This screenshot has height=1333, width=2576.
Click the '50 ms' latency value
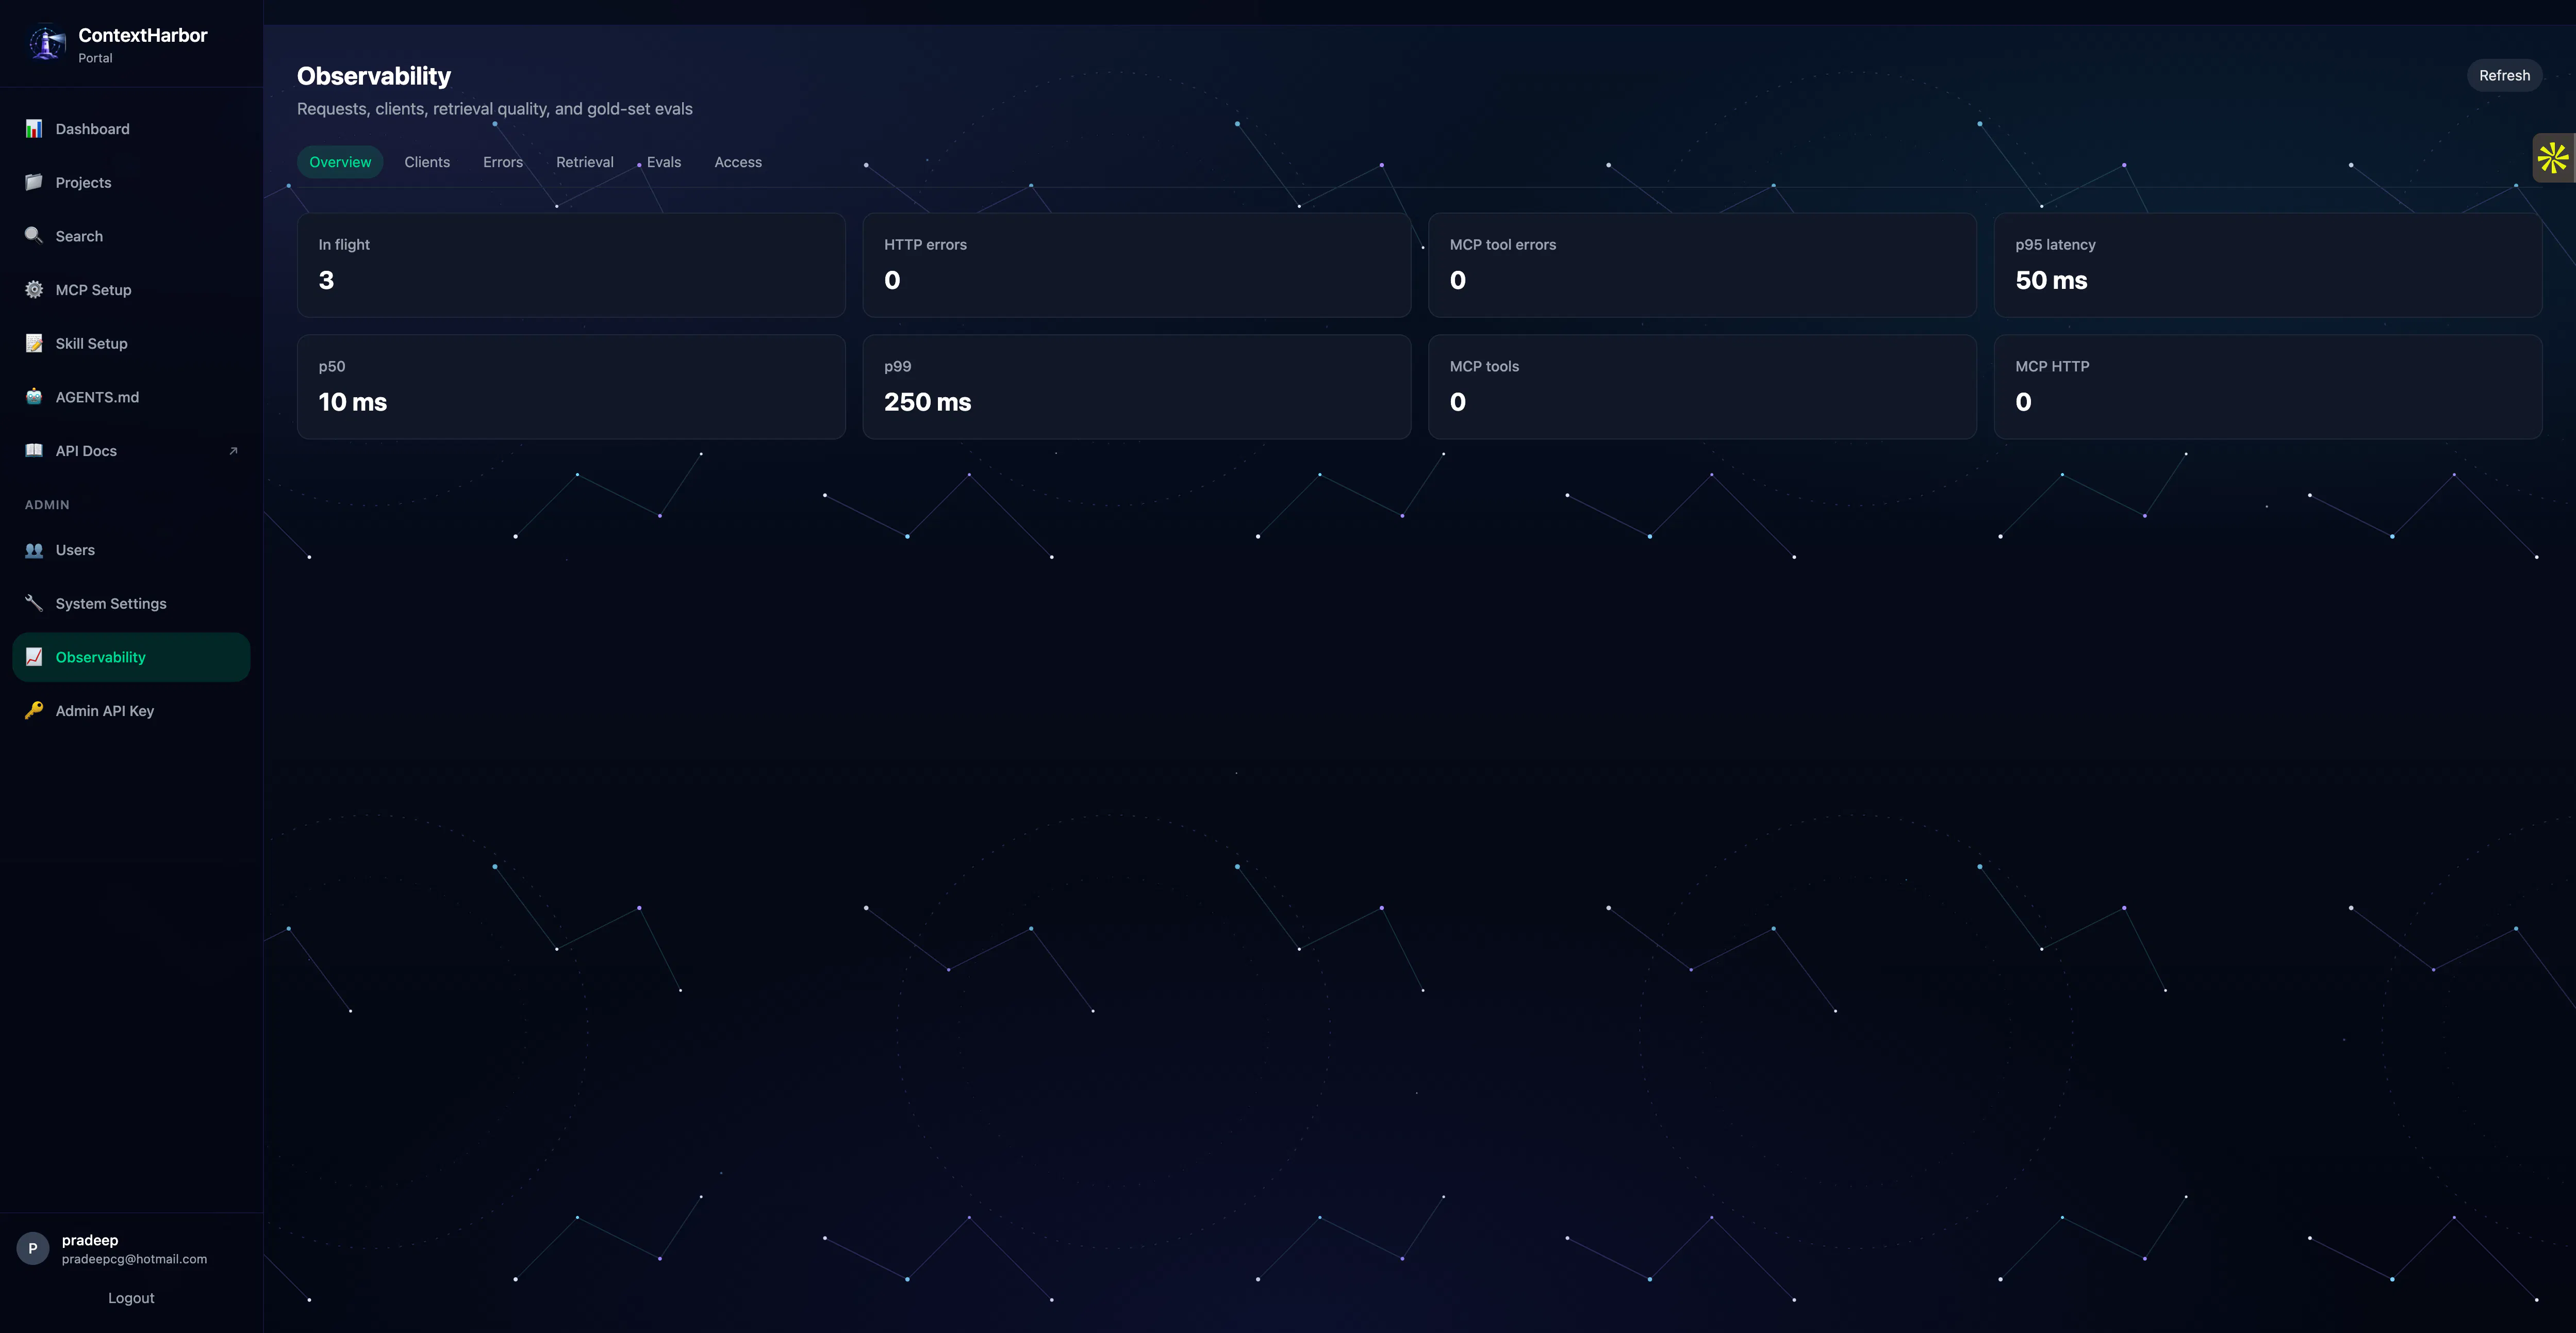2051,280
